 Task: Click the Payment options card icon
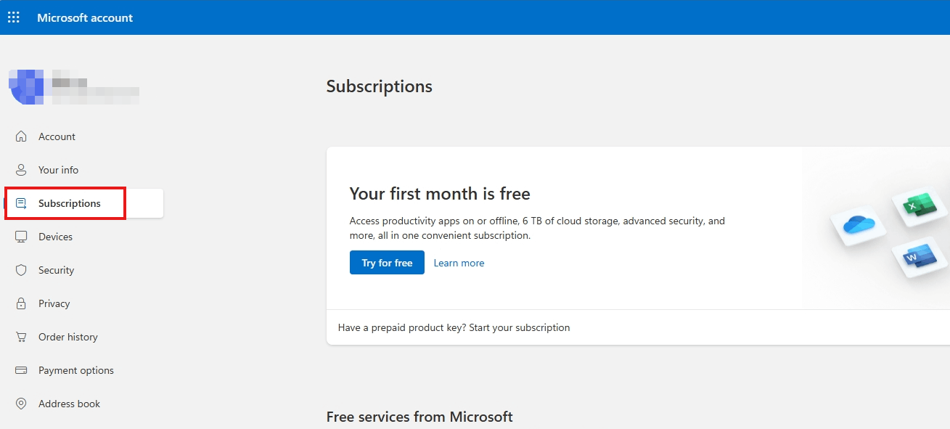(21, 370)
